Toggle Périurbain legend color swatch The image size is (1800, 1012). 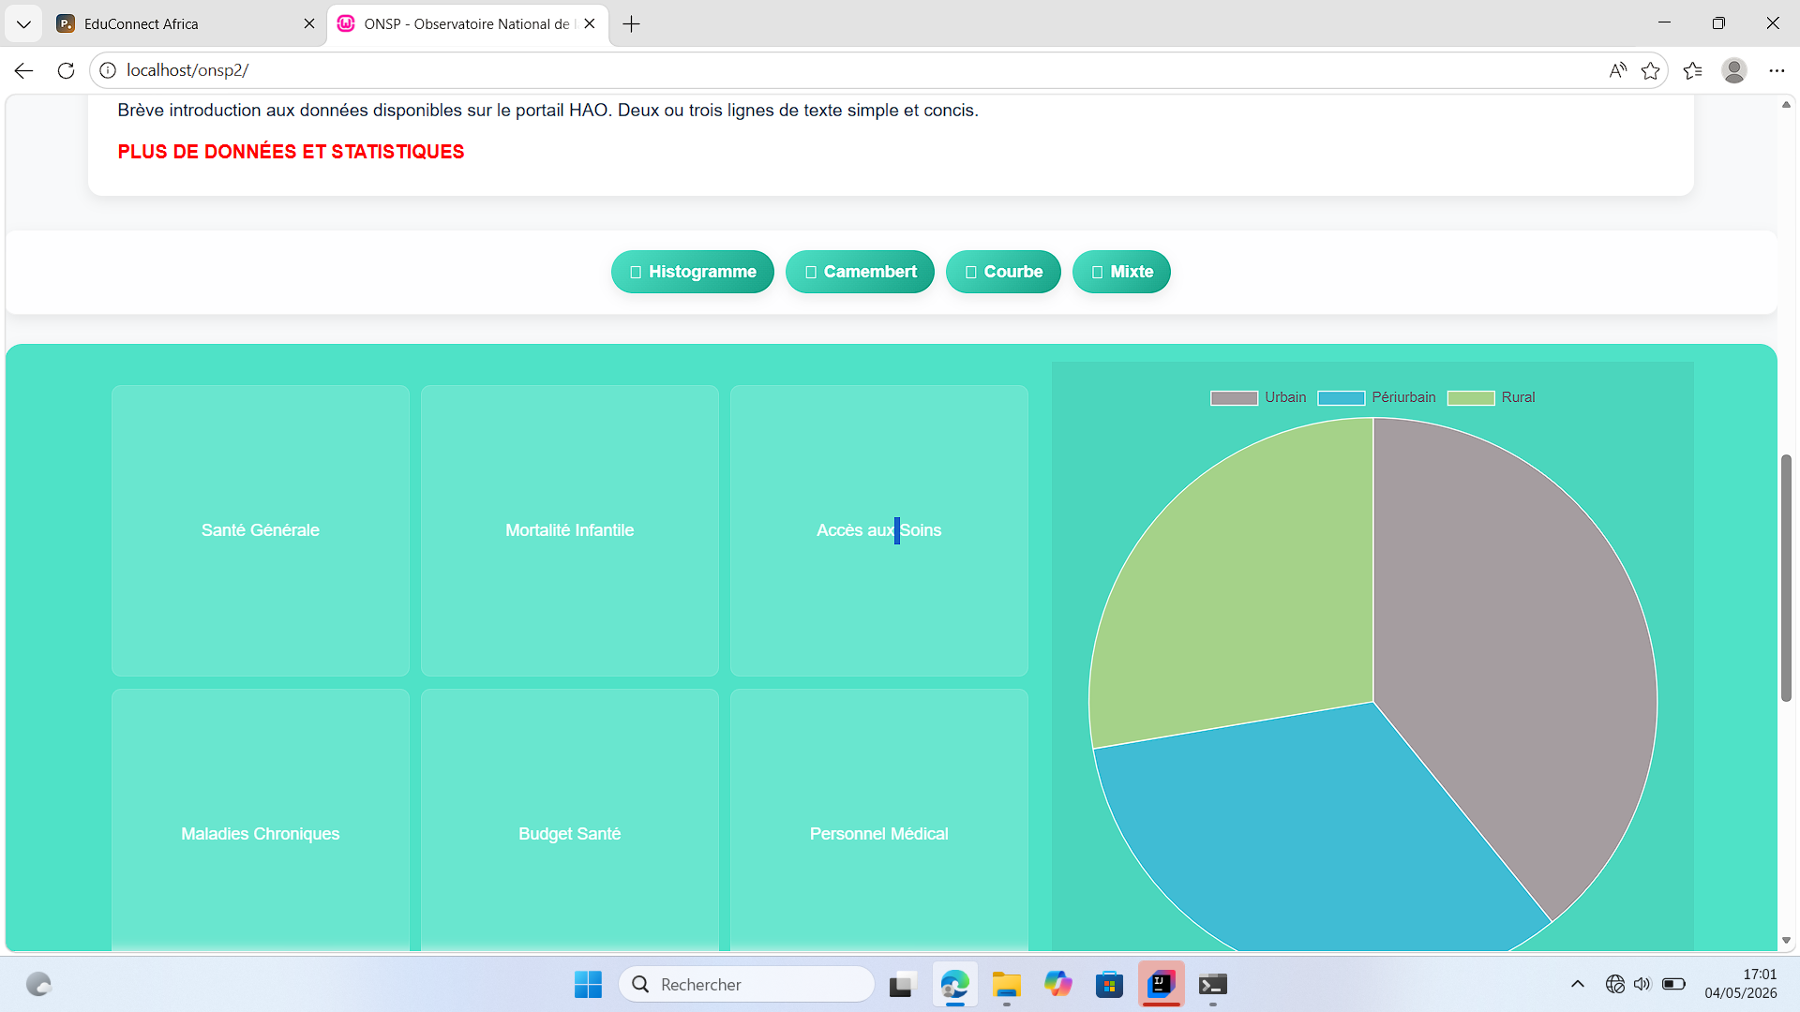pos(1341,398)
